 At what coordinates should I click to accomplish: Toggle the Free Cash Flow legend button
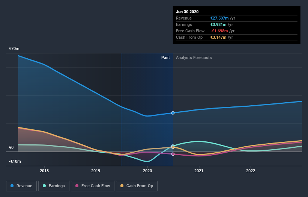[93, 186]
